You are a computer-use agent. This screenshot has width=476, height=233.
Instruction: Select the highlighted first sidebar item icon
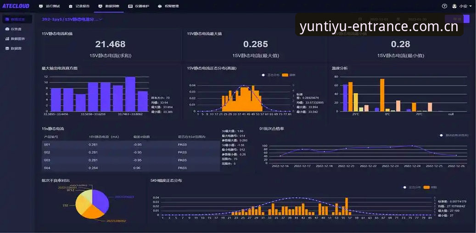(7, 19)
